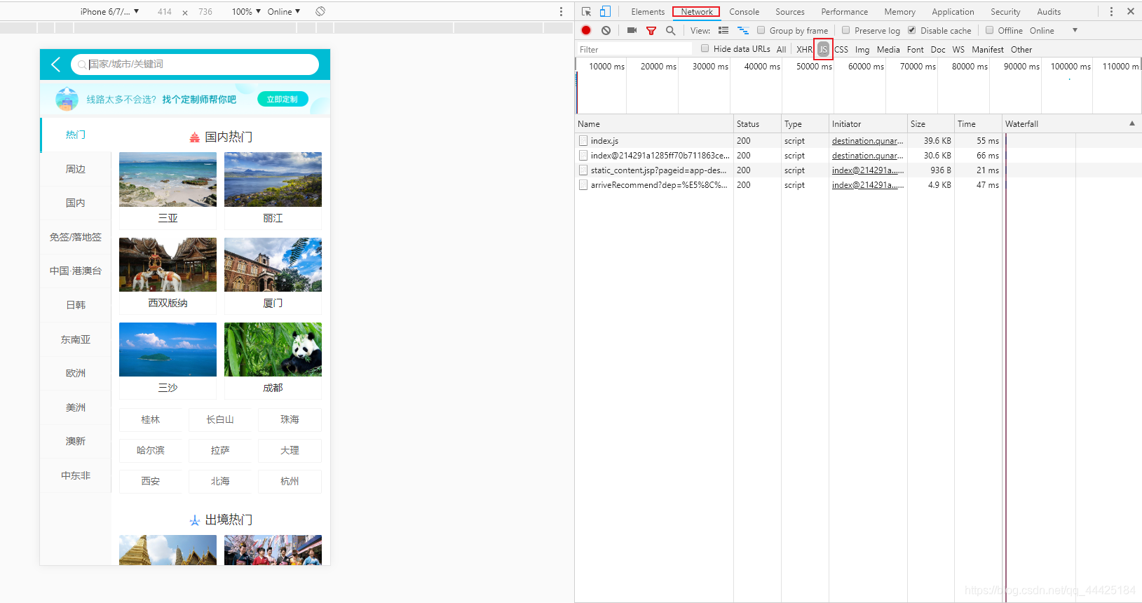Open the network search magnifier
This screenshot has width=1142, height=603.
[671, 30]
